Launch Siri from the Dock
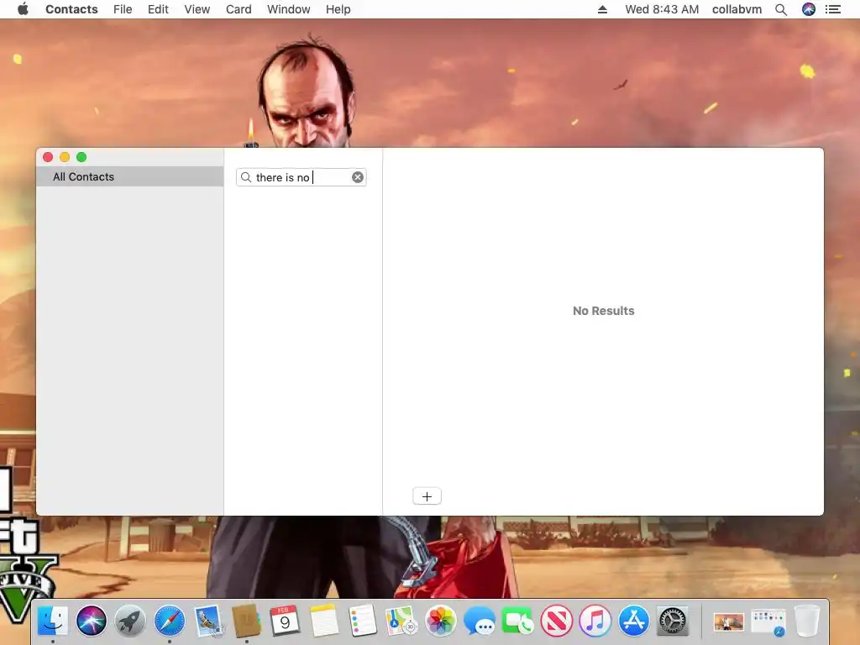 92,621
